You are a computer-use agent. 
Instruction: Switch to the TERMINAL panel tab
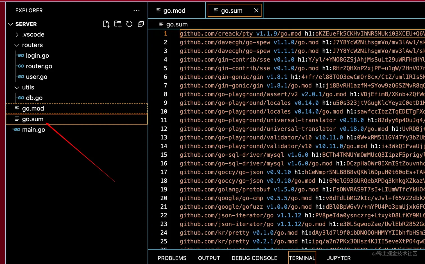[302, 258]
